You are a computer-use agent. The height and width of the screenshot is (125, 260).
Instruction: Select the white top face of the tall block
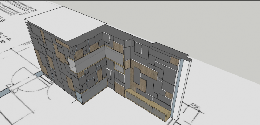click(x=65, y=26)
